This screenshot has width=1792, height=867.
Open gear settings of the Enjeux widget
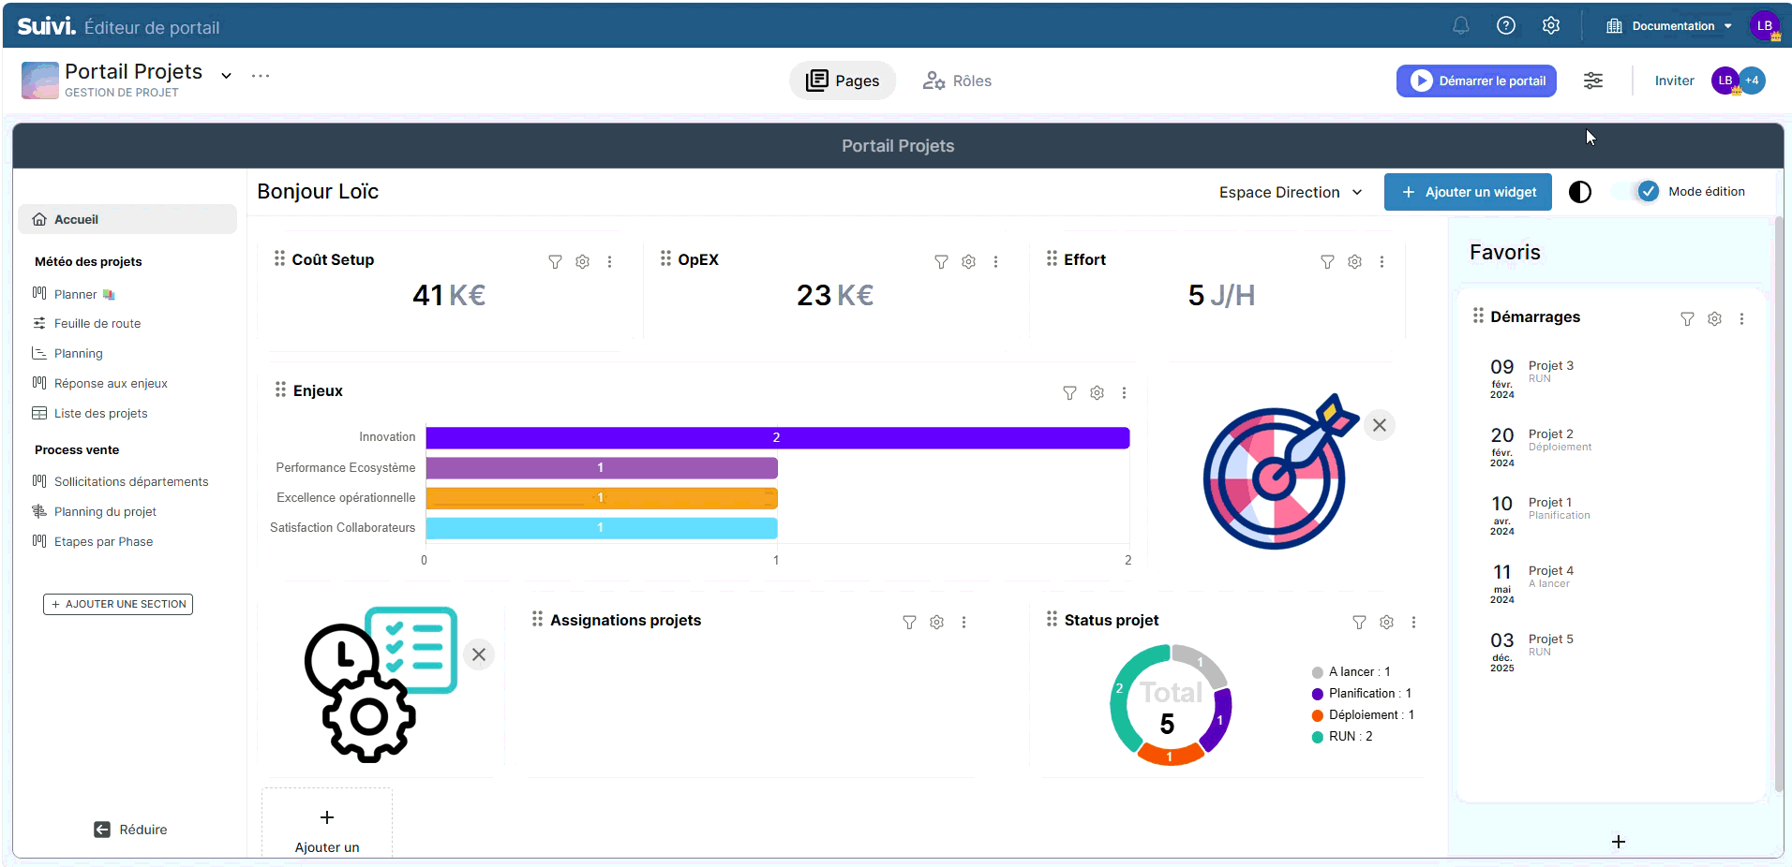tap(1097, 393)
